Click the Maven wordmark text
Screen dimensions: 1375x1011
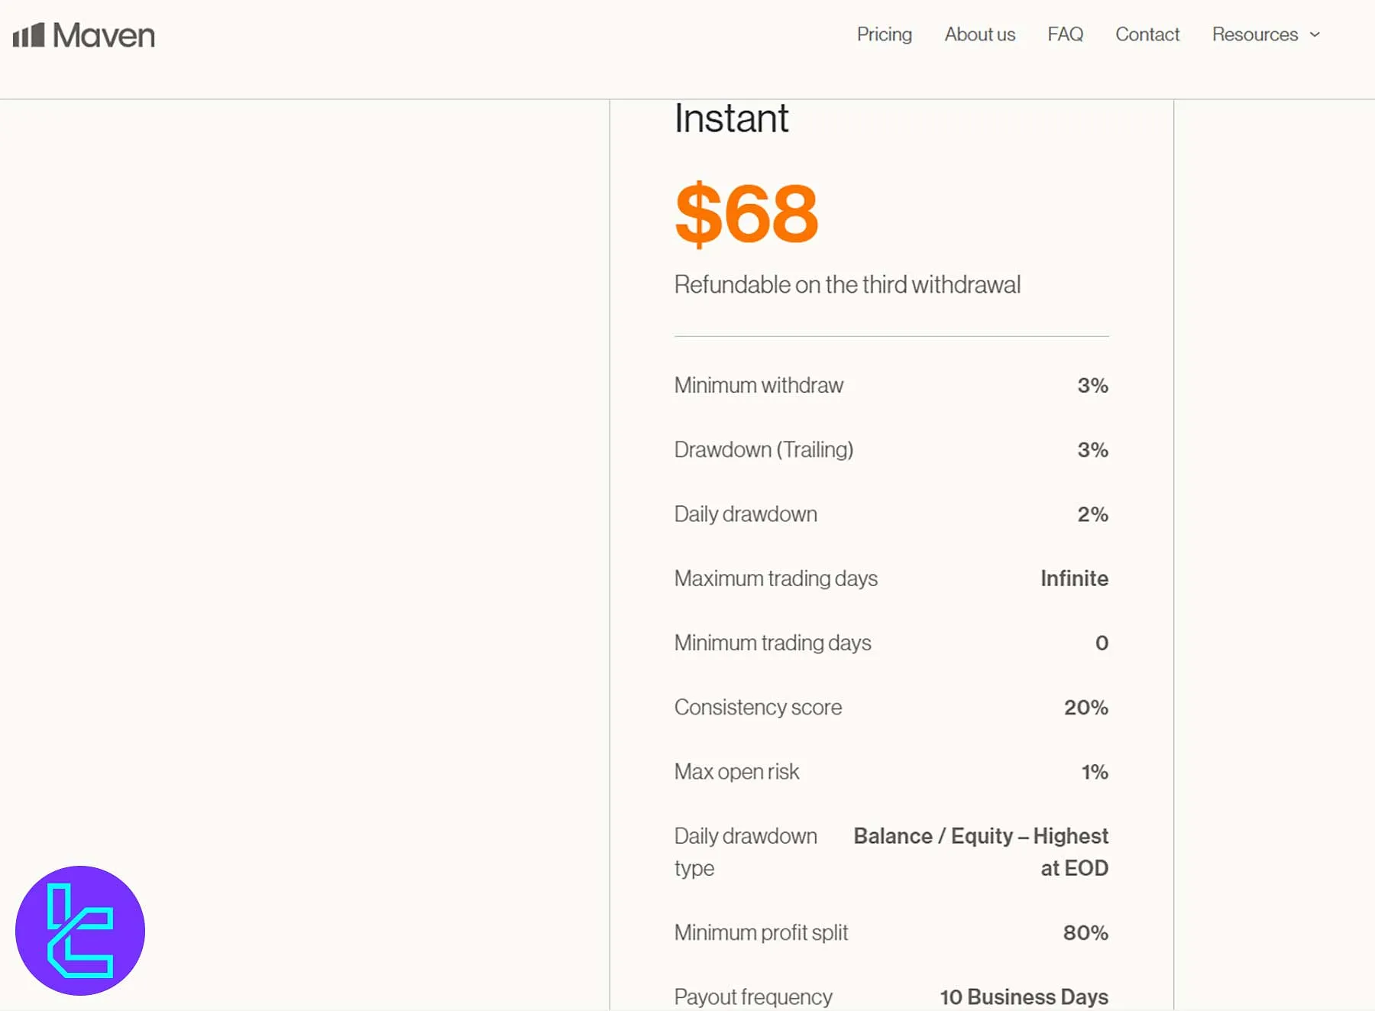(104, 35)
